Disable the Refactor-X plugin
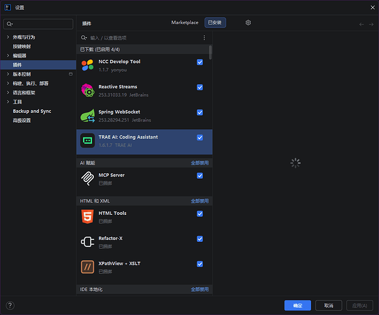The height and width of the screenshot is (315, 379). coord(200,239)
